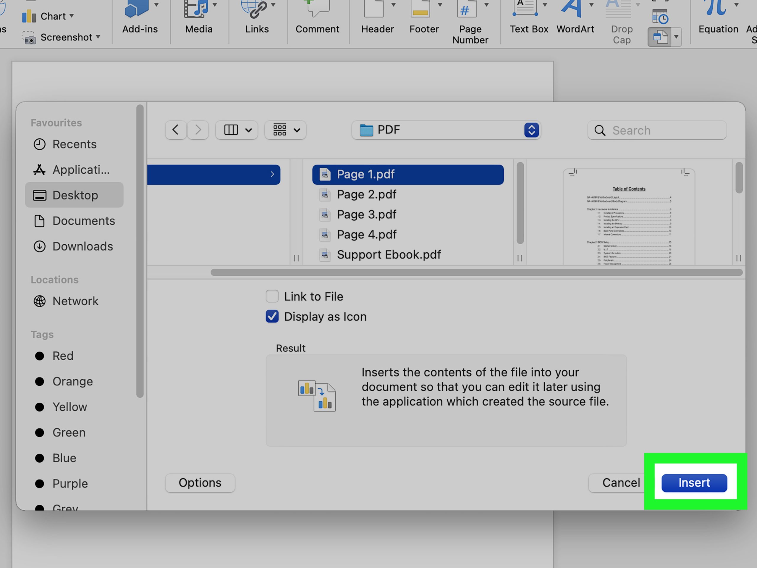Expand the selected folder chevron in first column
This screenshot has width=757, height=568.
[272, 174]
